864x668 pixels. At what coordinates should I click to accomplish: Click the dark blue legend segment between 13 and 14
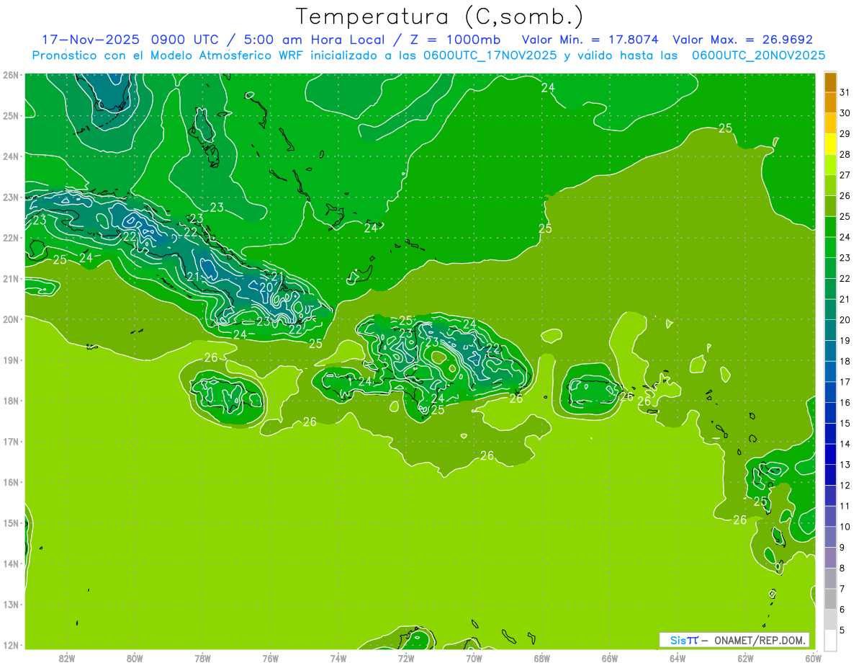(830, 455)
